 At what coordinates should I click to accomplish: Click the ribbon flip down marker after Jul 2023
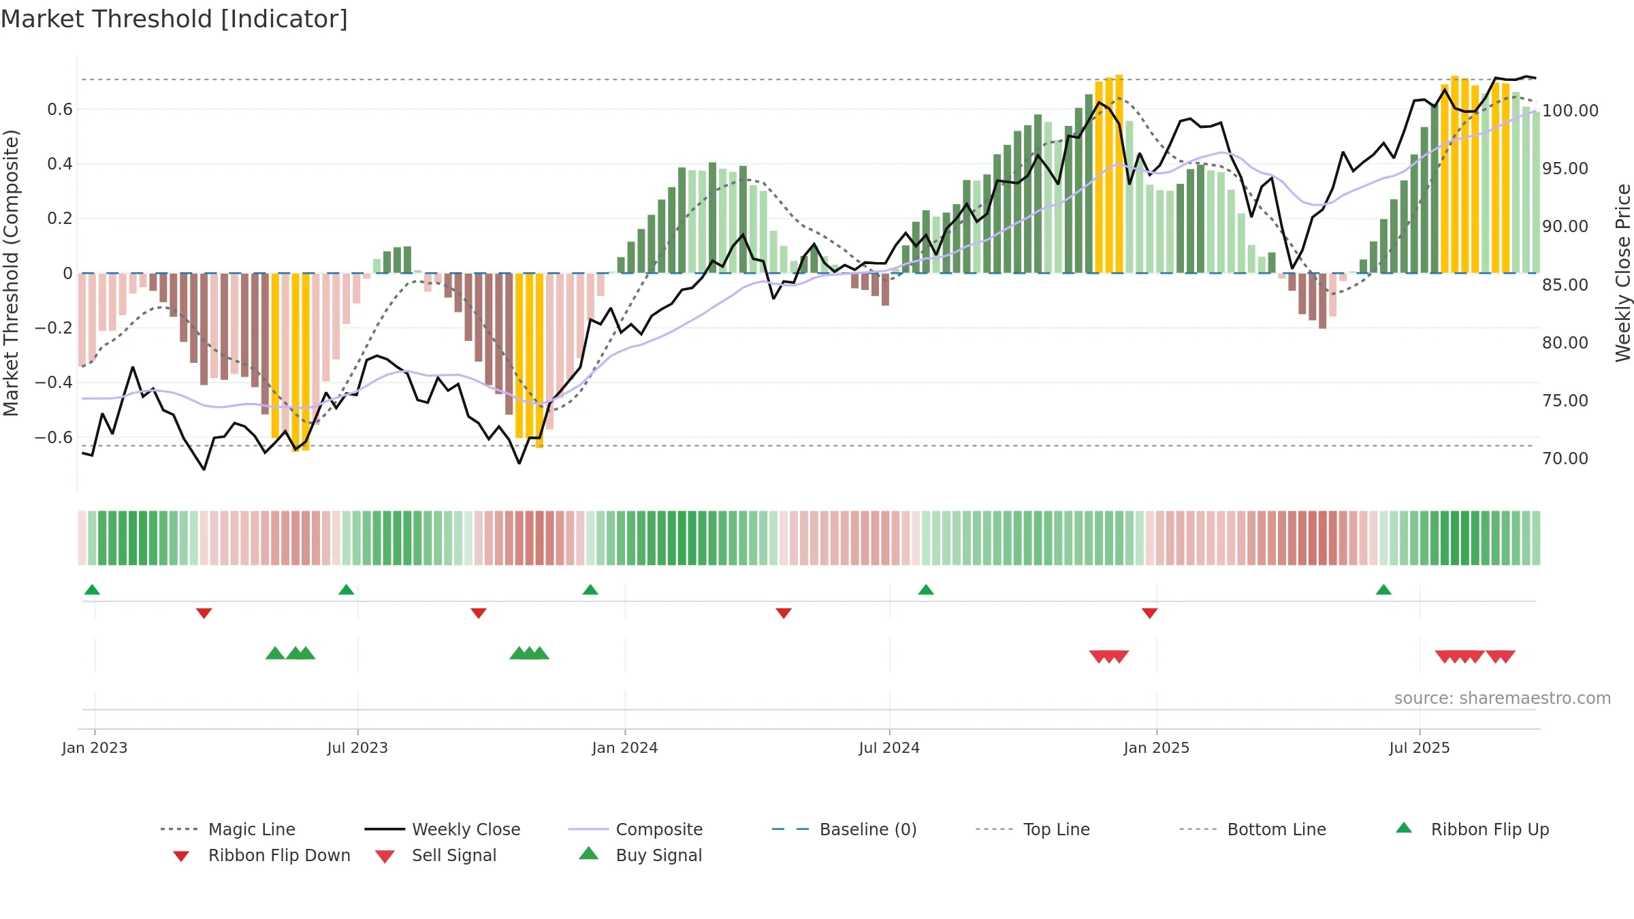coord(479,613)
